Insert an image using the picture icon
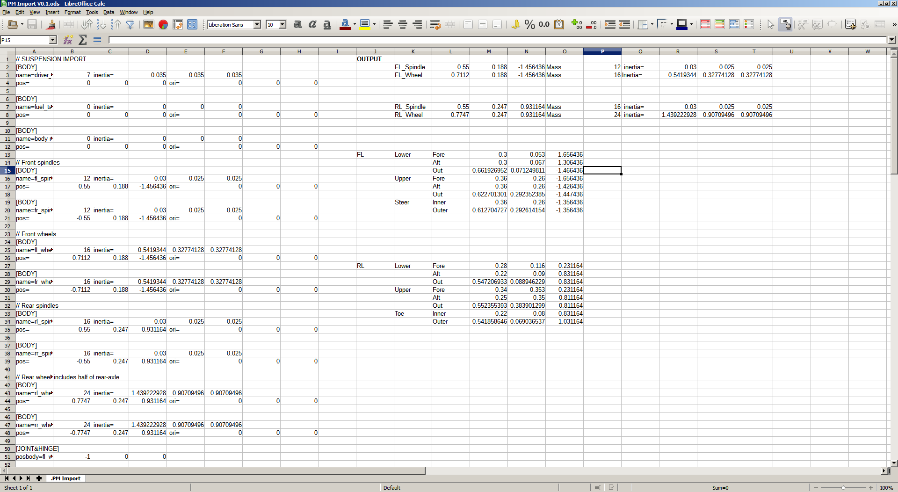The width and height of the screenshot is (898, 492). point(148,24)
